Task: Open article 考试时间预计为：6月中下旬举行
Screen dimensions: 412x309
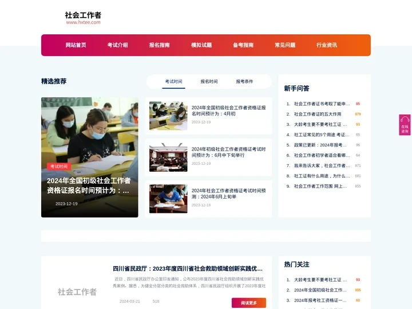Action: (x=228, y=152)
